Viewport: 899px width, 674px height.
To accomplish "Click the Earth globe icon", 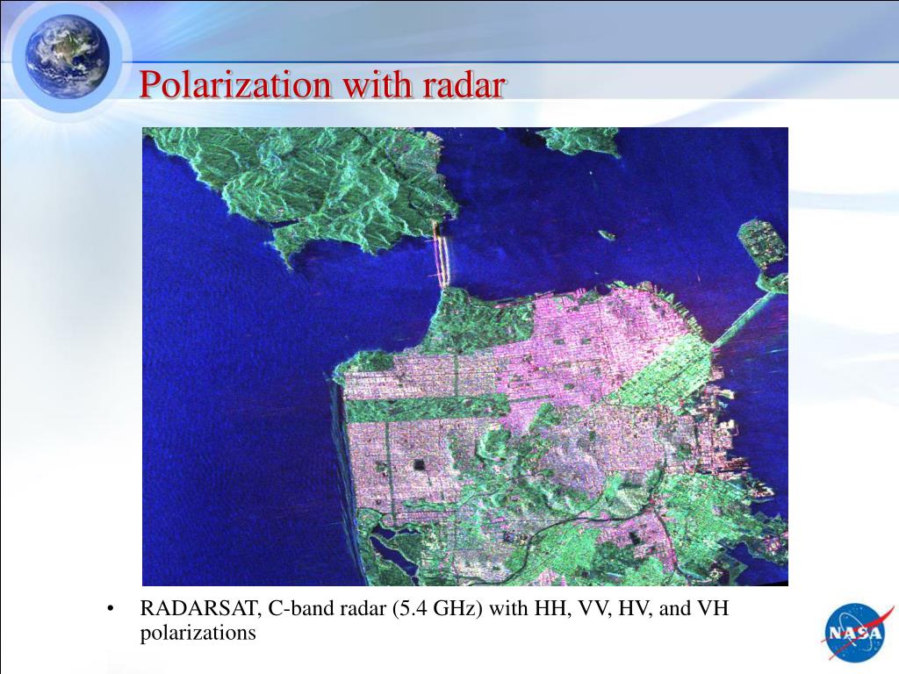I will (68, 56).
